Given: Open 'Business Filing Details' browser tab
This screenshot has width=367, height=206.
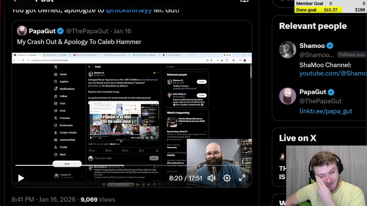Looking at the screenshot, I should point(176,55).
